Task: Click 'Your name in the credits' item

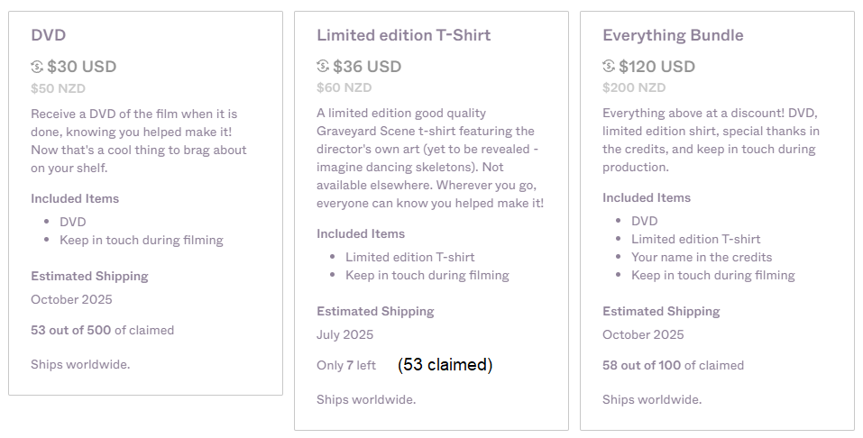Action: [x=702, y=257]
